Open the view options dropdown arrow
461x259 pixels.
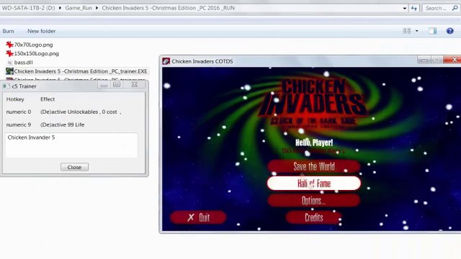coord(417,31)
